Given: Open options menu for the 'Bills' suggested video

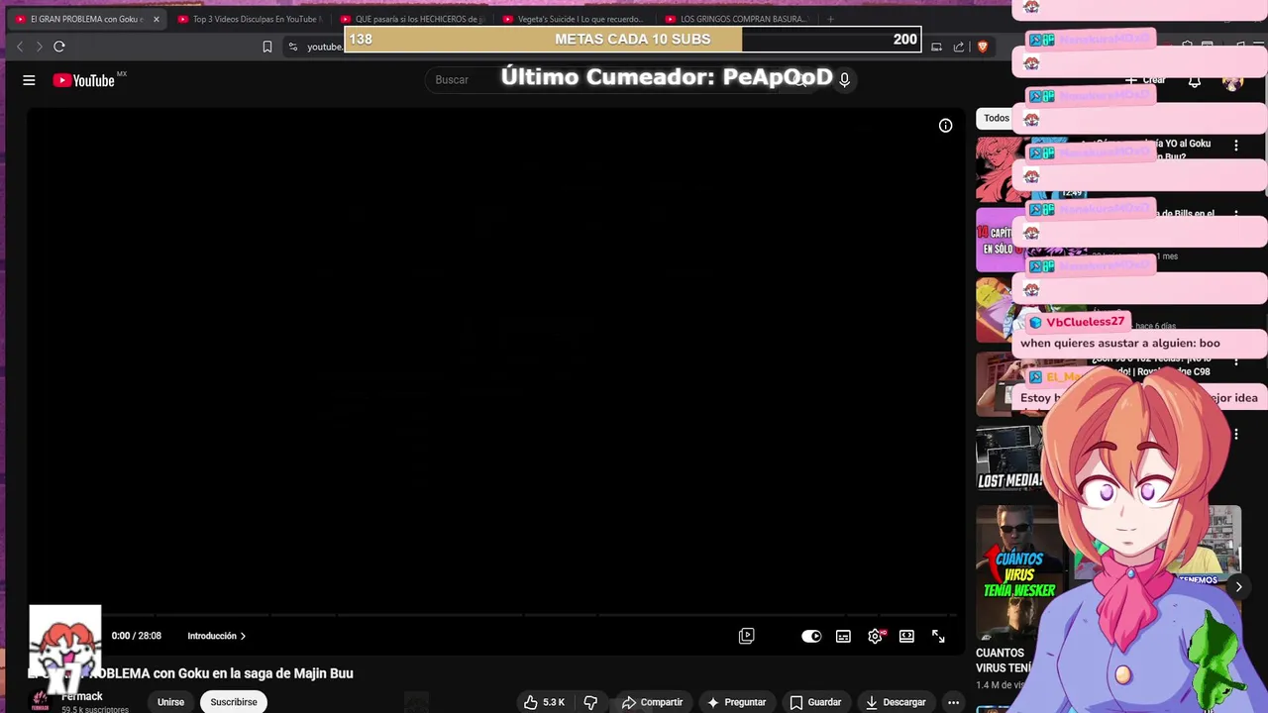Looking at the screenshot, I should [1235, 215].
